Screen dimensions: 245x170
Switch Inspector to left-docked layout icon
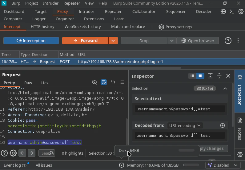point(192,76)
